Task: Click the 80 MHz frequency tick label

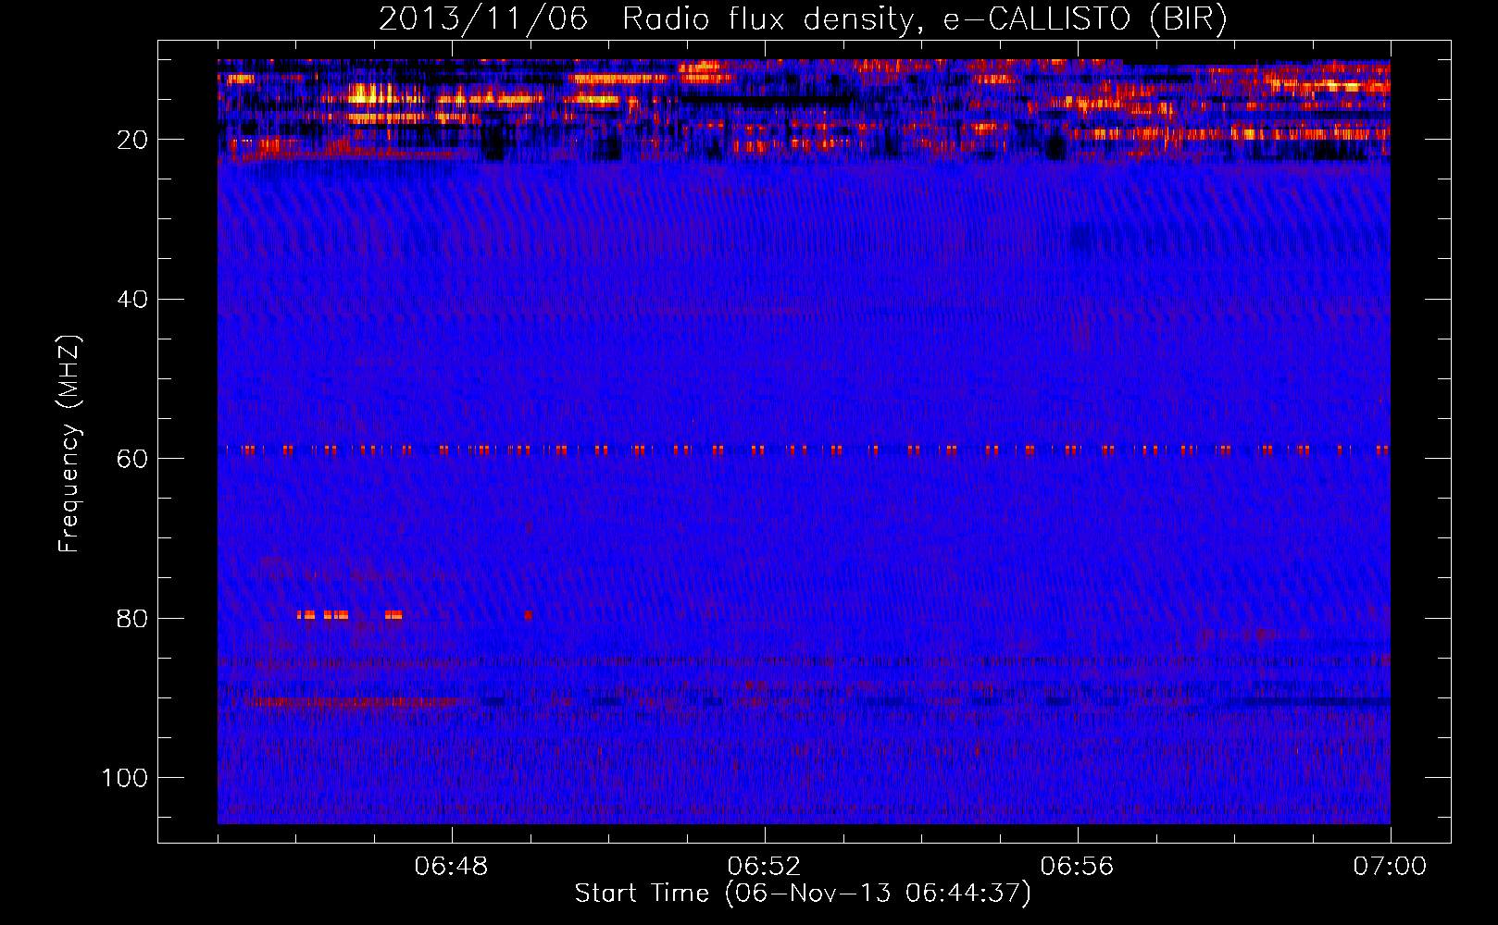Action: 133,618
